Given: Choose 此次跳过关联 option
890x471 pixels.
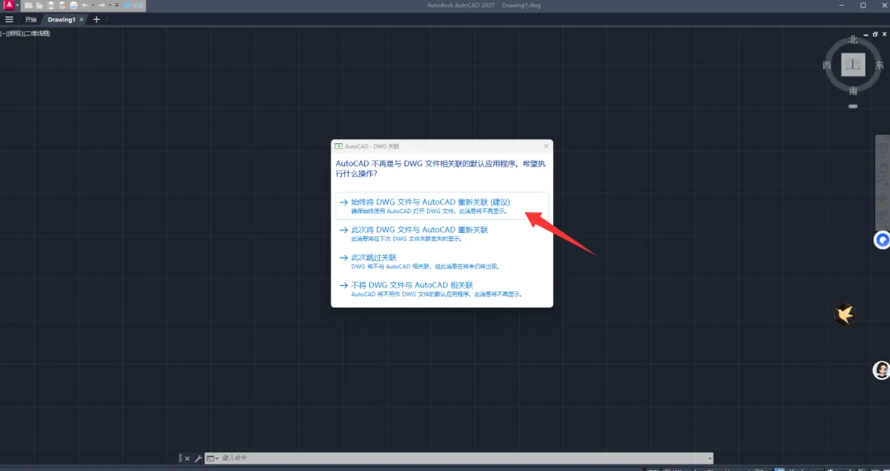Looking at the screenshot, I should 443,261.
